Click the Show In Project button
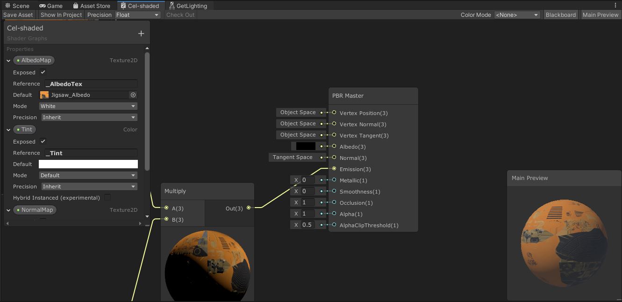 (x=61, y=14)
